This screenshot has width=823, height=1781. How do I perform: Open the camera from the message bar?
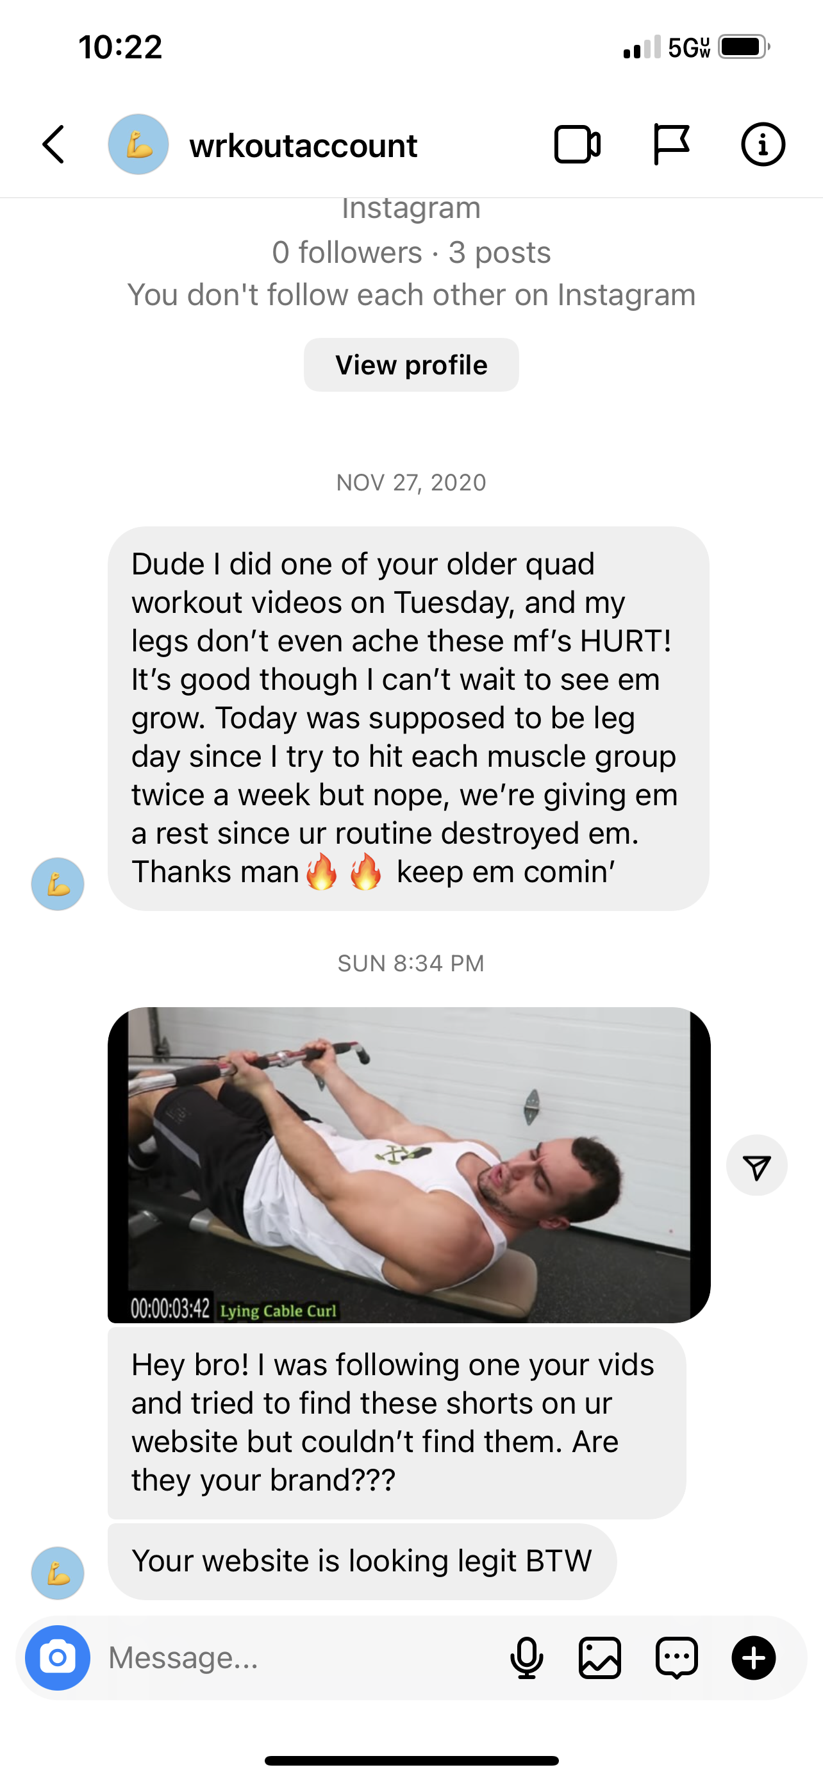(x=57, y=1657)
